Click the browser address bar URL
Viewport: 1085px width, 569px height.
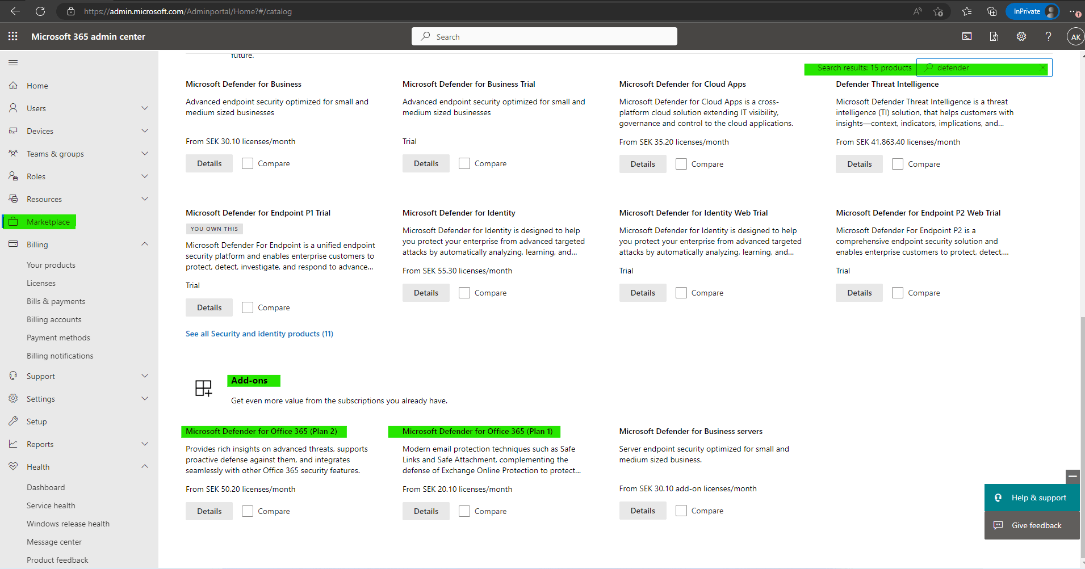[x=188, y=11]
